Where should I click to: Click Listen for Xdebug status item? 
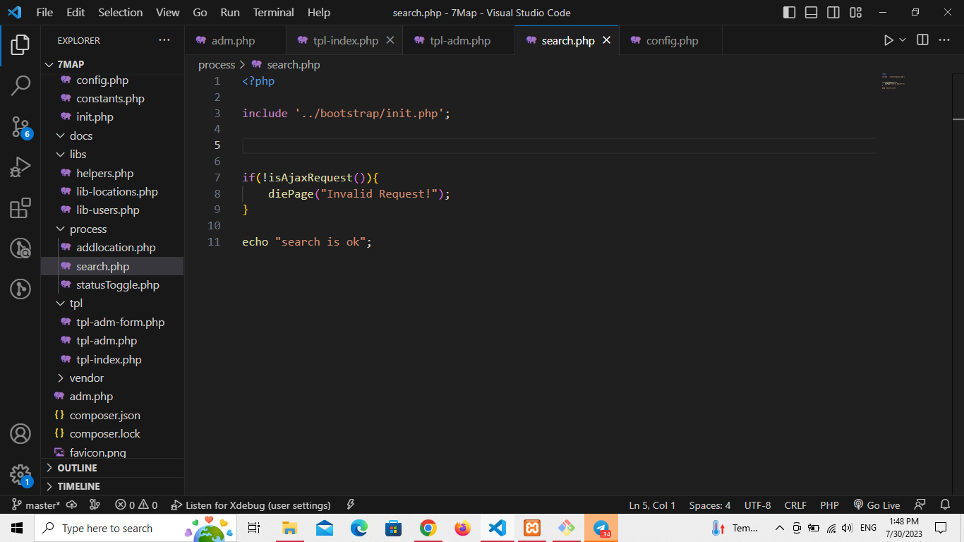pos(251,505)
